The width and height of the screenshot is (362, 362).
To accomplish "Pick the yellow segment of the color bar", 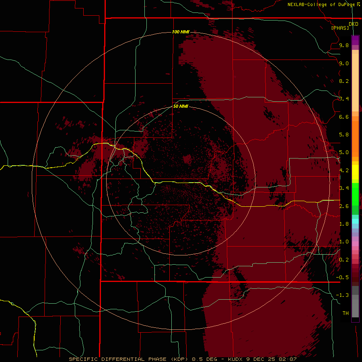I will click(355, 172).
